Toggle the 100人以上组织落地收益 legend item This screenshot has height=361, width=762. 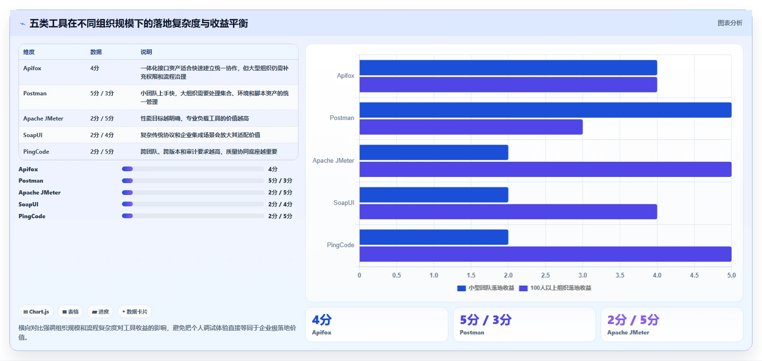555,288
